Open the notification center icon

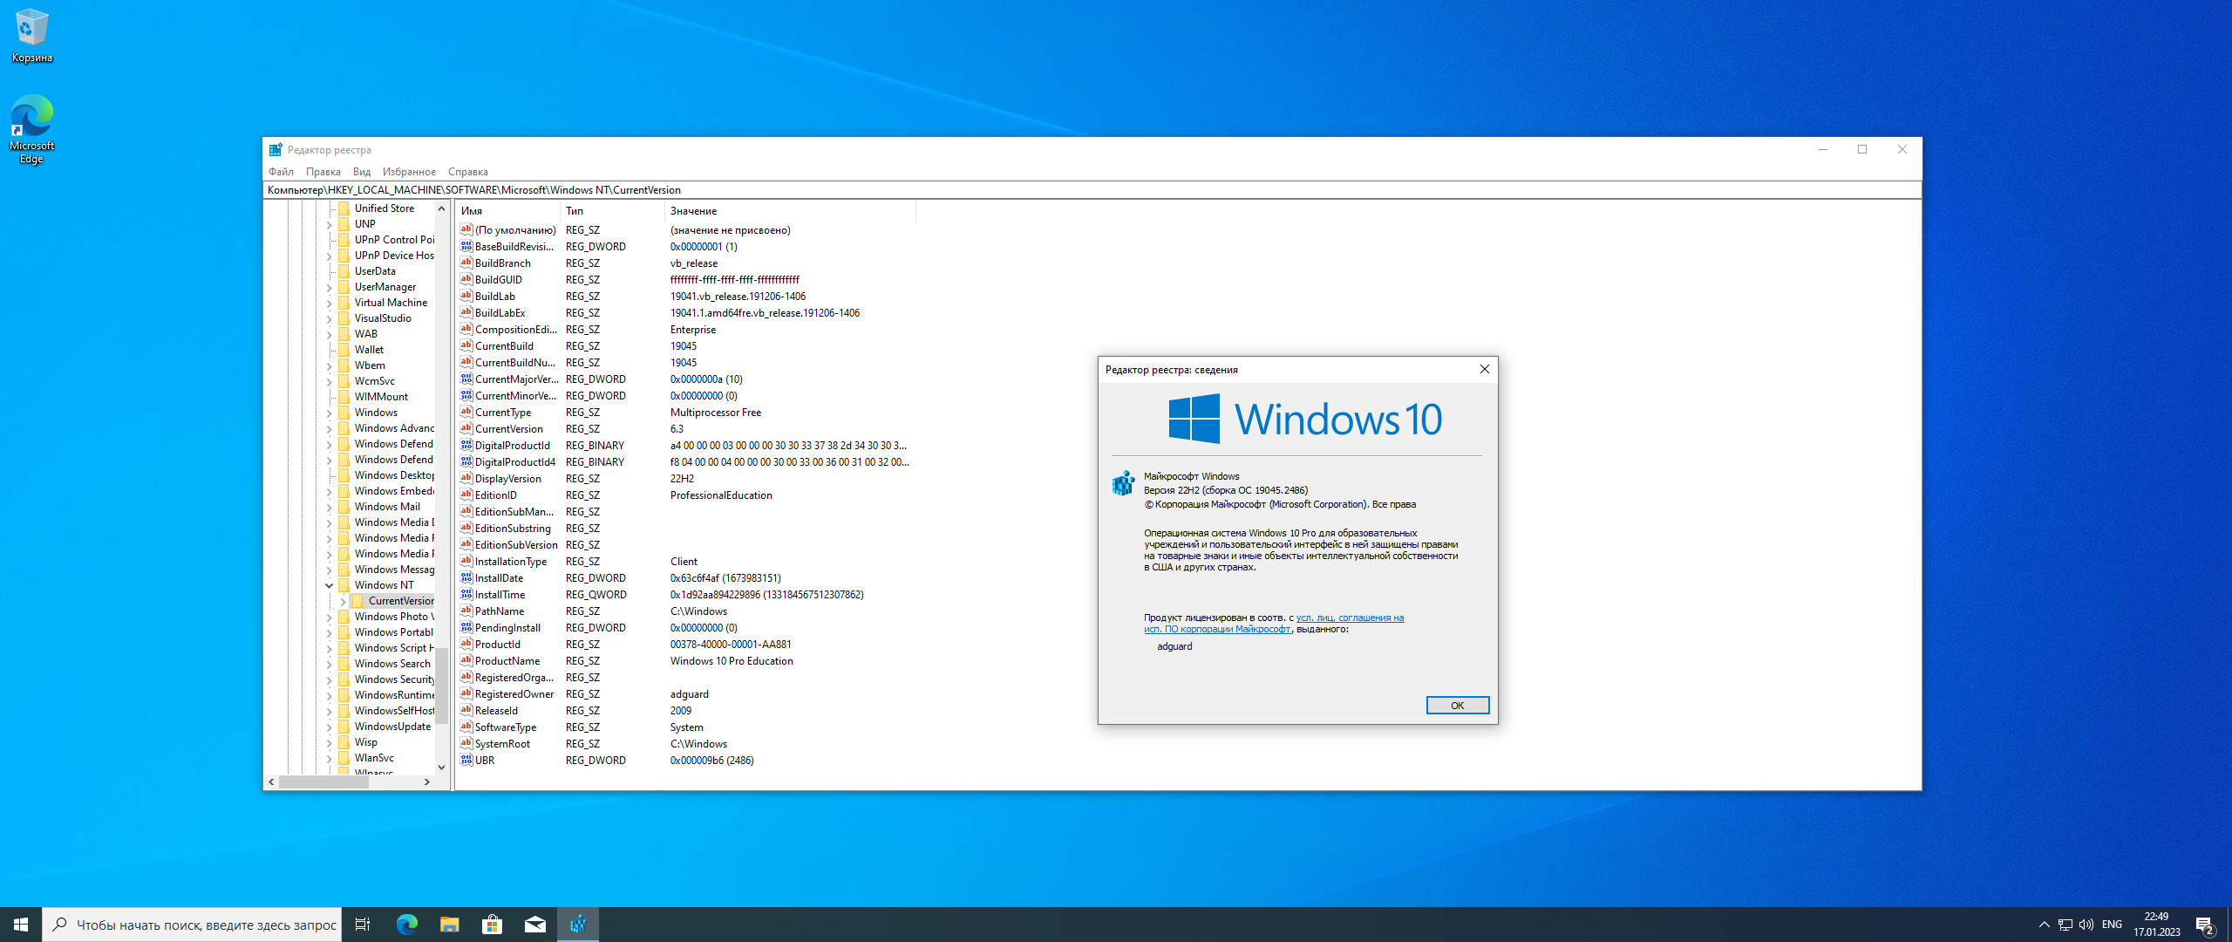pyautogui.click(x=2205, y=925)
